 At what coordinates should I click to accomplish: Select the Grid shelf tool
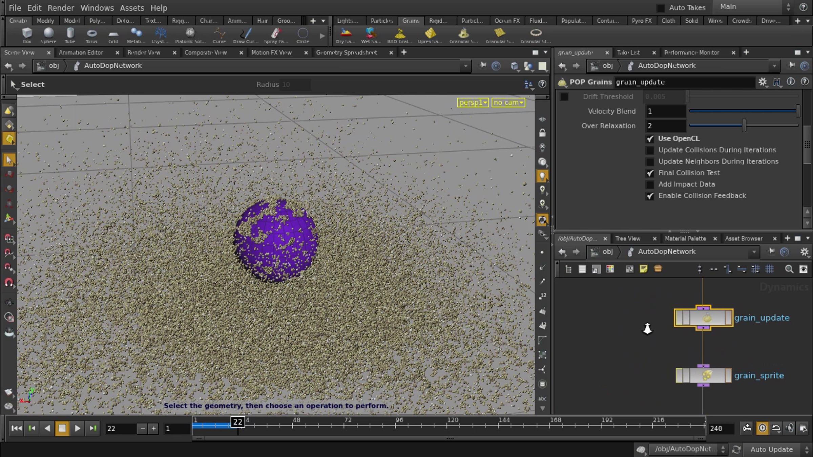[113, 36]
